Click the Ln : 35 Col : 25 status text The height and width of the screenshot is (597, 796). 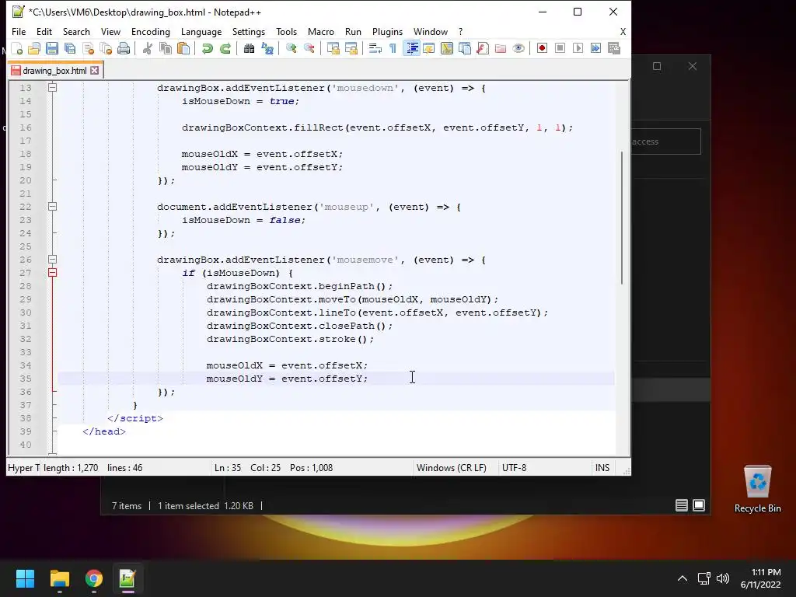[247, 467]
